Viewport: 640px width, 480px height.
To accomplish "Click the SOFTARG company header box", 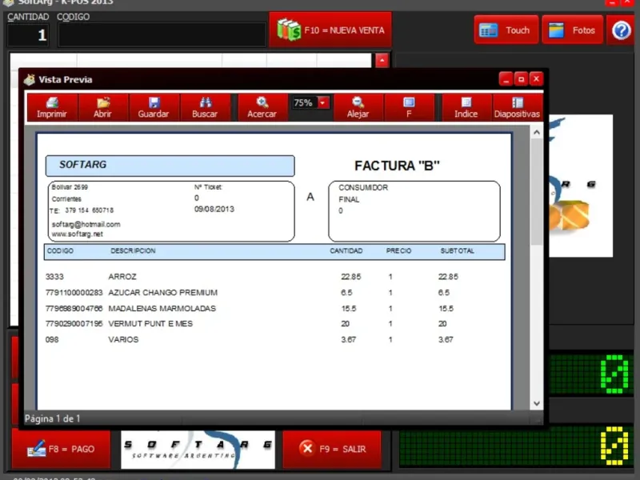I will click(x=170, y=166).
